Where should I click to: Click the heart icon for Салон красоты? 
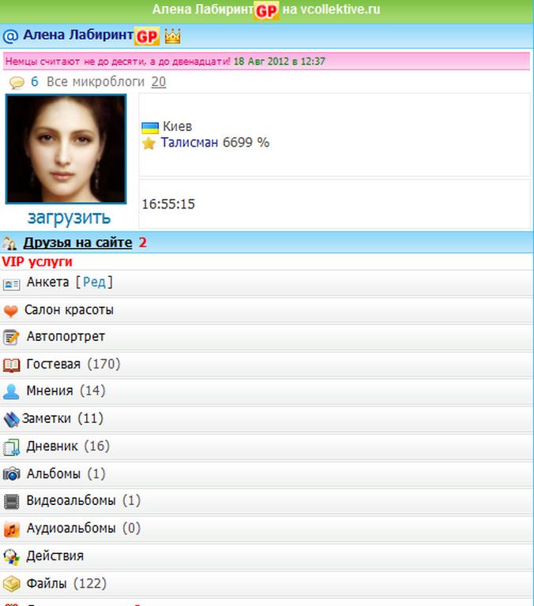pyautogui.click(x=11, y=310)
